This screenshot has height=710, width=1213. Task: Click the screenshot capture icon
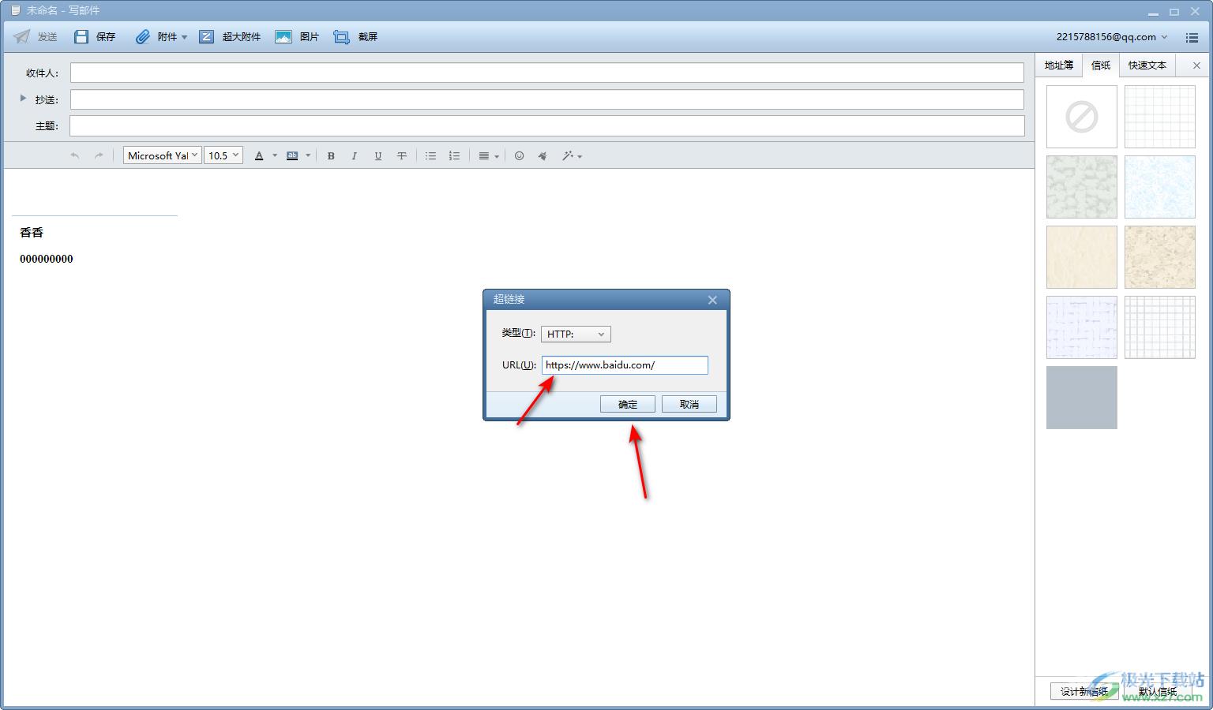click(341, 37)
